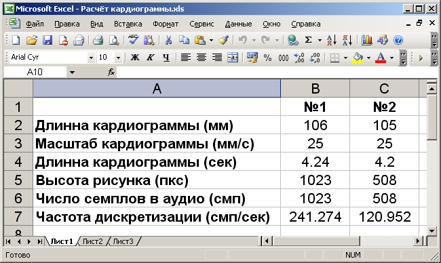Apply currency format icon
Screen dimensions: 441x263
(252, 58)
